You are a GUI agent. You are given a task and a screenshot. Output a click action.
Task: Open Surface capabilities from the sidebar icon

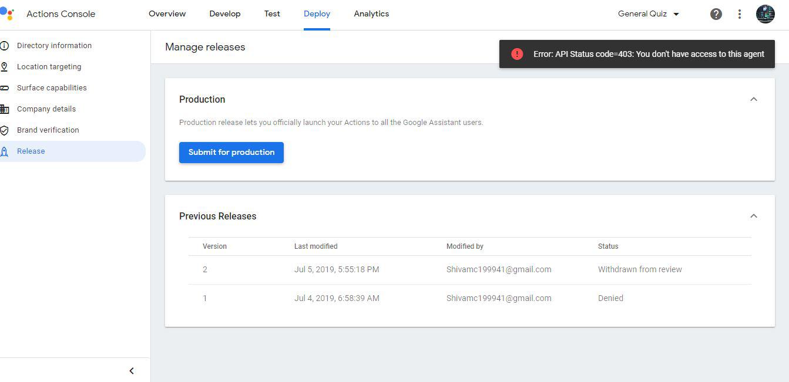coord(6,87)
